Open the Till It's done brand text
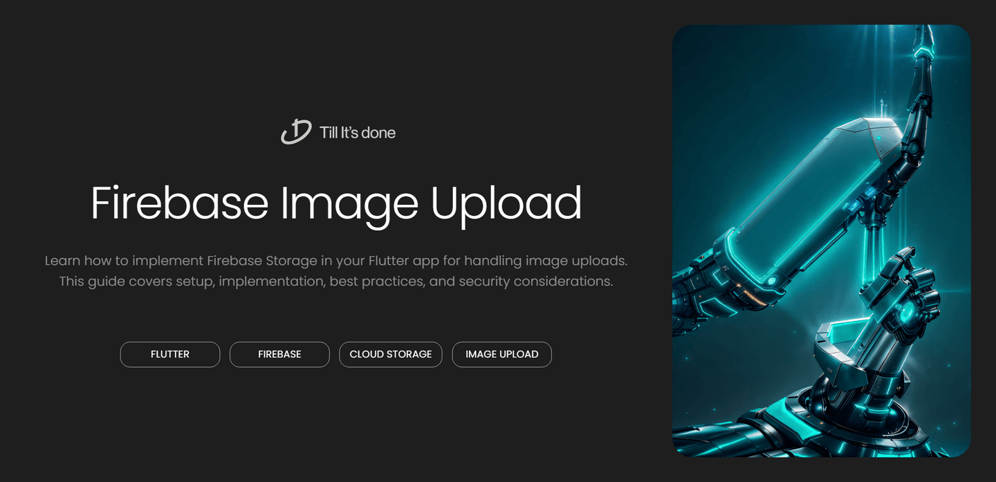 coord(358,133)
